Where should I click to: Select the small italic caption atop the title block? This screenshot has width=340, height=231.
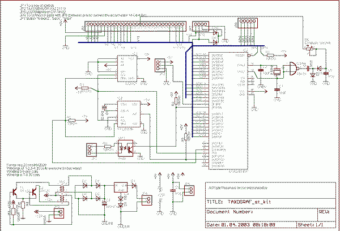coord(238,188)
